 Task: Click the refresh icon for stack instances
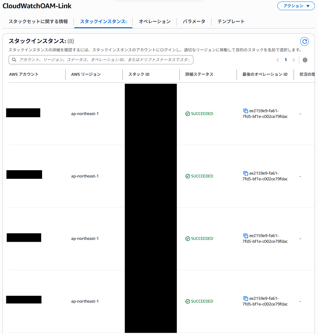tap(304, 42)
